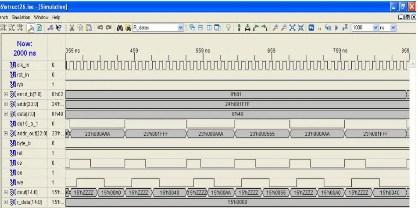The width and height of the screenshot is (418, 208).
Task: Click the light bulb tips icon
Action: coord(228,27)
